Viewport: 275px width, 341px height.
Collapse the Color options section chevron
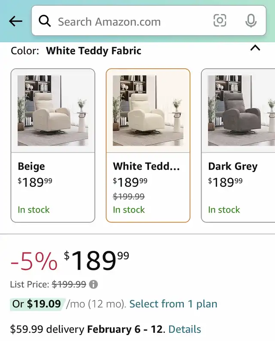coord(255,48)
